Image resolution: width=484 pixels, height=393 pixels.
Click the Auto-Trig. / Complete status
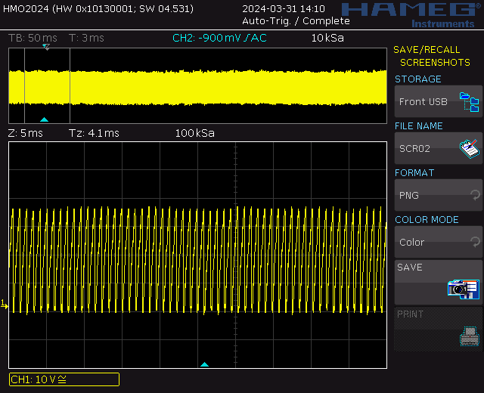tap(296, 21)
